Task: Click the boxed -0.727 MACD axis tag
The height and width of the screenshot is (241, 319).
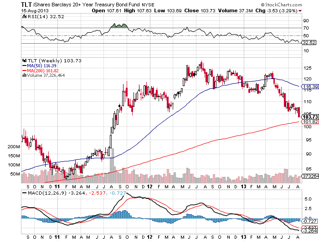Action: [x=309, y=221]
